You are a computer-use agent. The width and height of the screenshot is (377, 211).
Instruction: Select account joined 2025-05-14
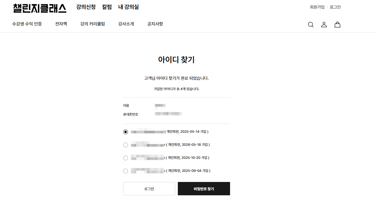pos(126,132)
